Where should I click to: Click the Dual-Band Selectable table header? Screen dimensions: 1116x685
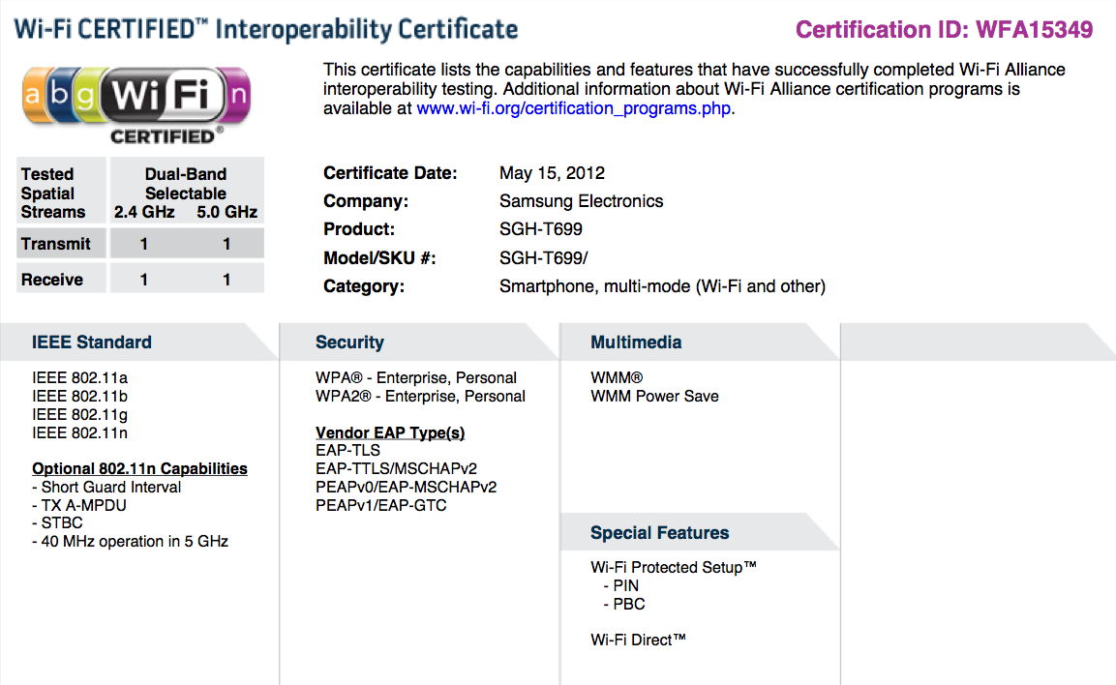point(186,184)
